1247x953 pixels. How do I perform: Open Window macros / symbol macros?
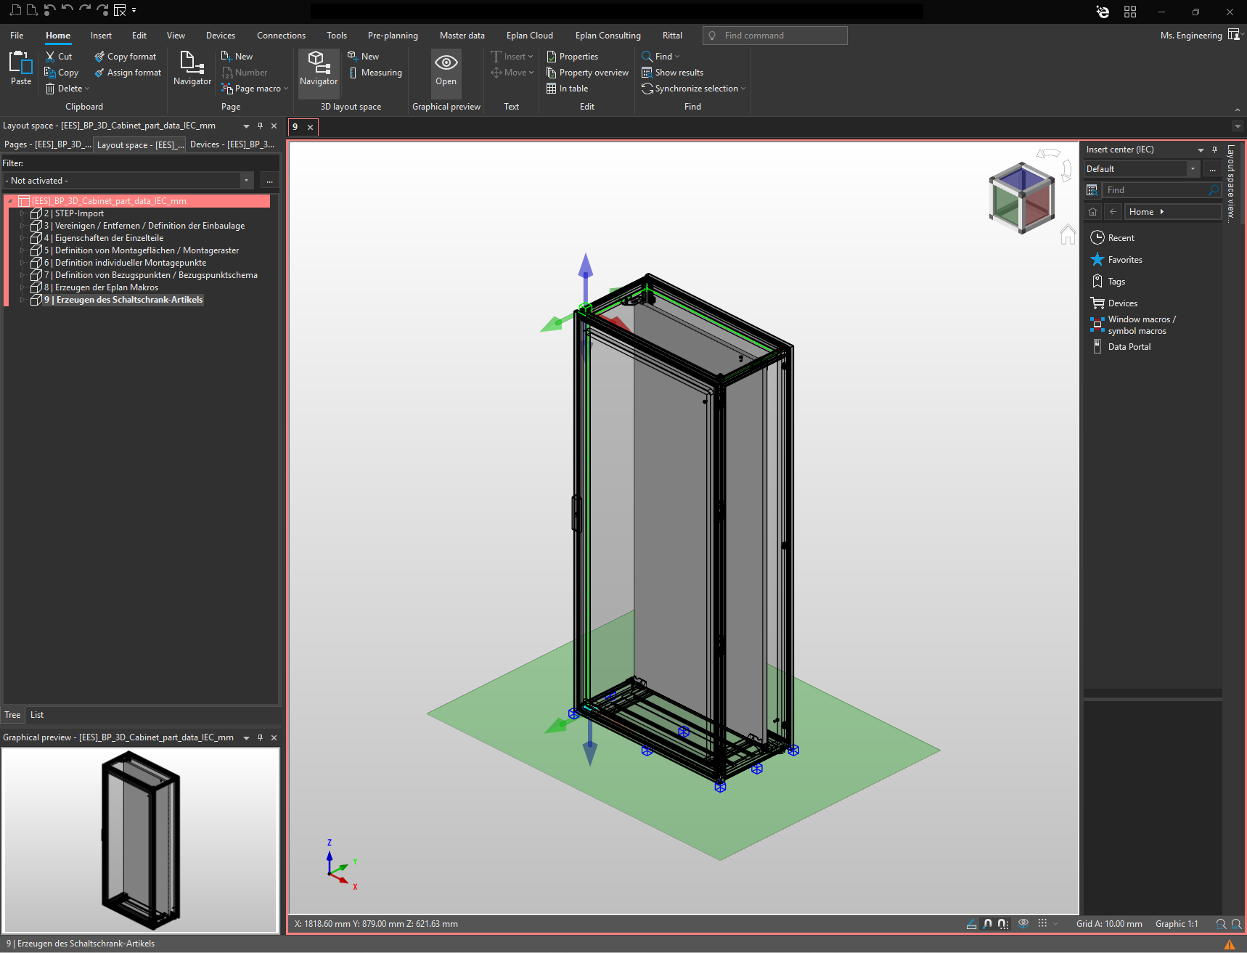(1134, 325)
